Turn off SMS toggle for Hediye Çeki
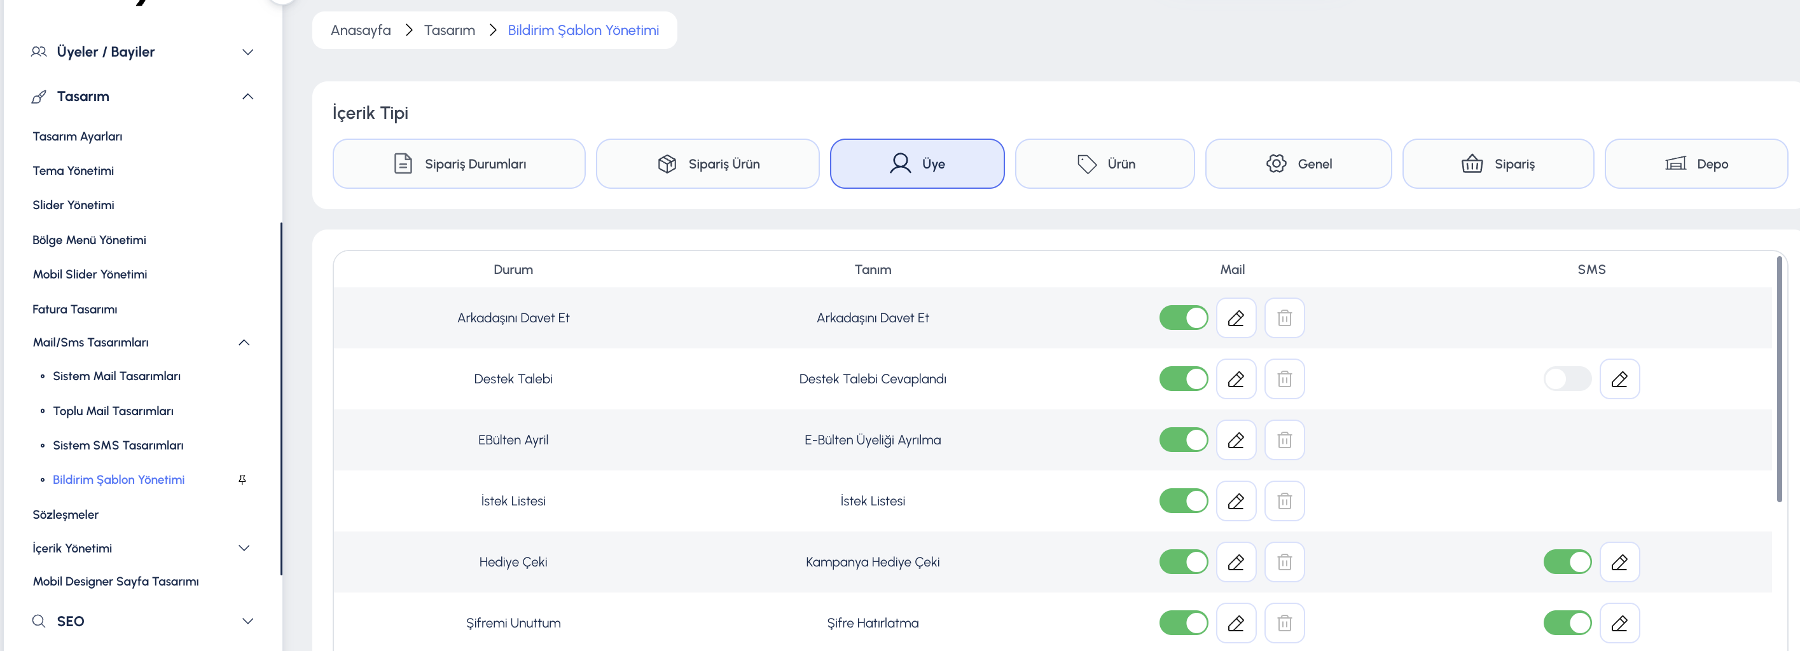Viewport: 1800px width, 651px height. click(x=1567, y=561)
